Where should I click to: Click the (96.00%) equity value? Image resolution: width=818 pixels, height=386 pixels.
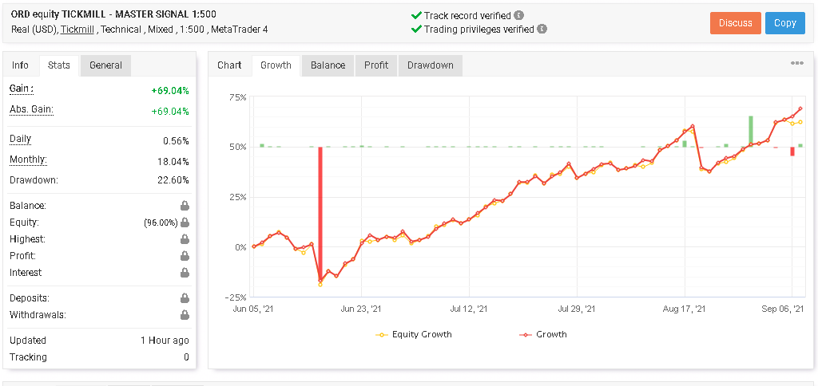(x=161, y=223)
